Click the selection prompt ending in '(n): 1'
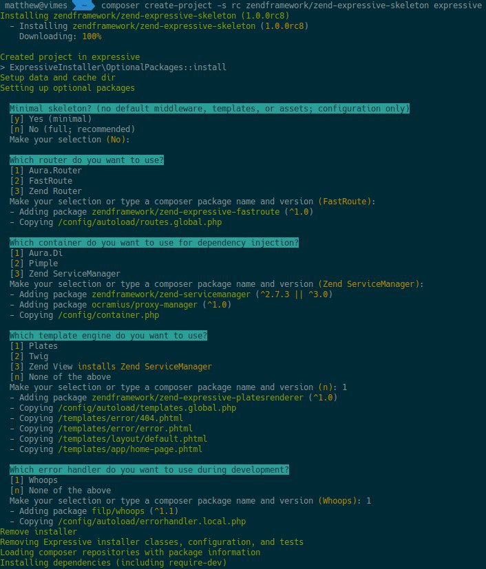The width and height of the screenshot is (486, 569). point(178,387)
